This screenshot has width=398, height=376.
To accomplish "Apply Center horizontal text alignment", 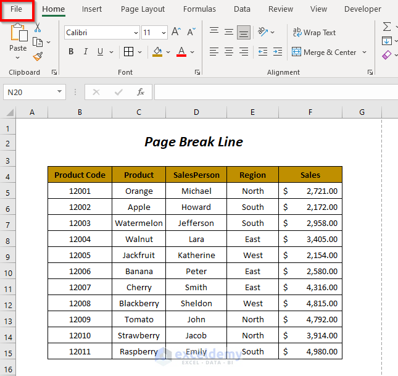I will tap(229, 52).
